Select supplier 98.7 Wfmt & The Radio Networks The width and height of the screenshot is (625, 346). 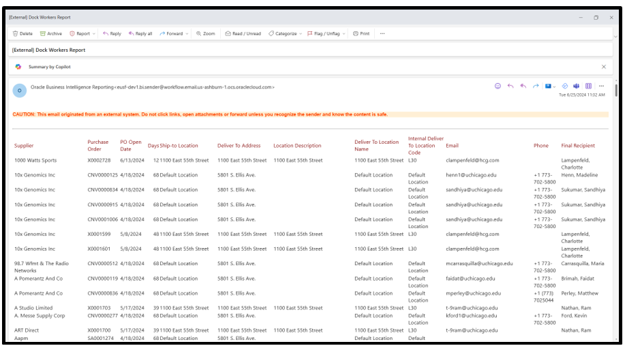pyautogui.click(x=42, y=267)
